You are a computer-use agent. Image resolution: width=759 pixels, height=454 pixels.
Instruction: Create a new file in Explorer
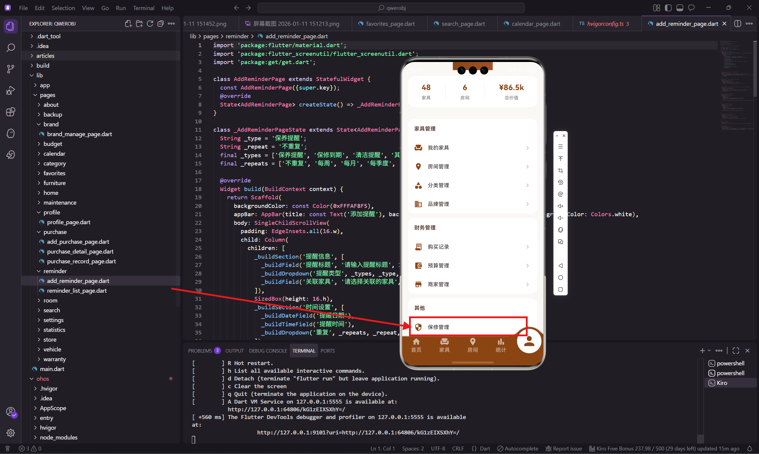128,23
